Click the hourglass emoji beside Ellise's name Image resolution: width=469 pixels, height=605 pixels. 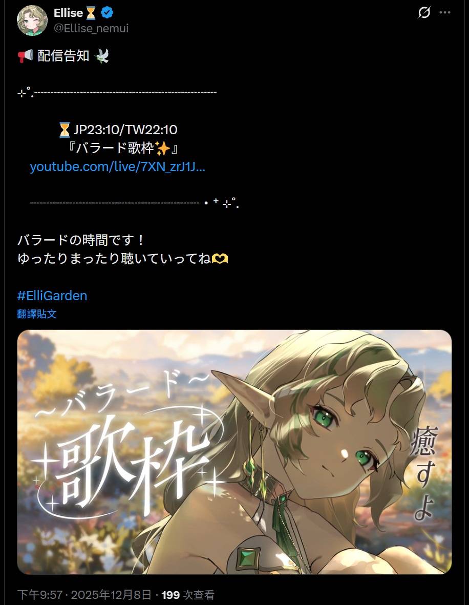91,13
